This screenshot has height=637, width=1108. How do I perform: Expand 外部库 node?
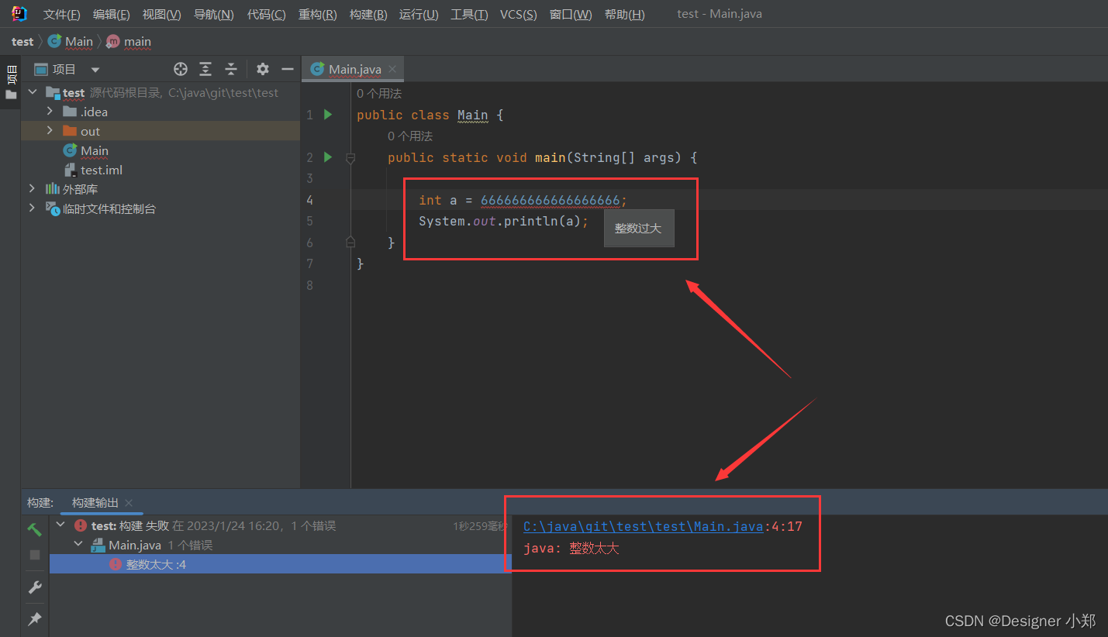pos(33,188)
